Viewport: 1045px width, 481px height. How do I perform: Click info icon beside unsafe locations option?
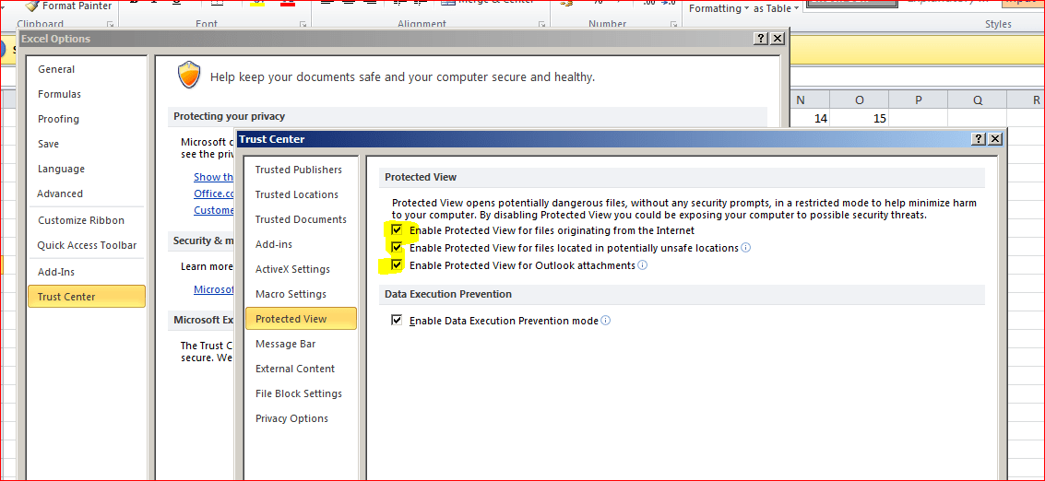tap(746, 248)
